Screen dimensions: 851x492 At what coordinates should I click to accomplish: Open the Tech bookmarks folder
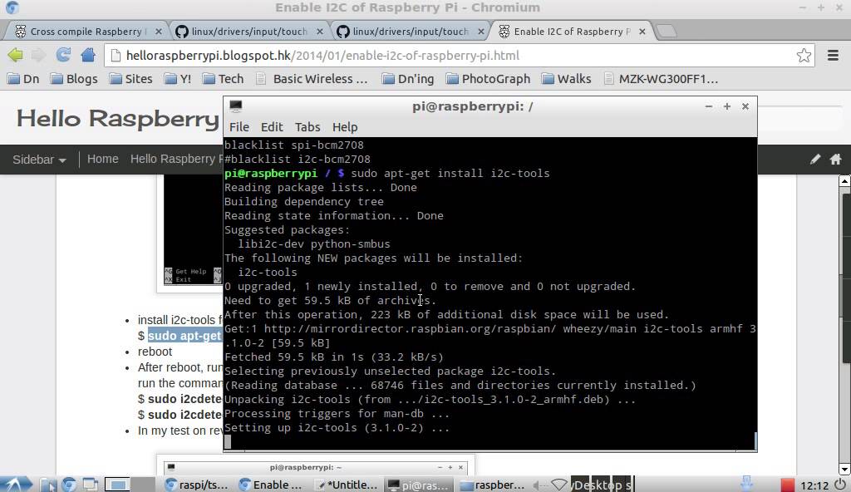223,79
